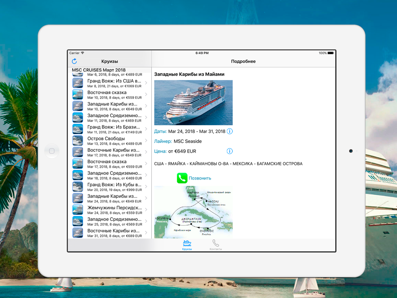Viewport: 397px width, 298px height.
Task: Select Восточные Карибы Mar 31 cruise
Action: tap(110, 233)
